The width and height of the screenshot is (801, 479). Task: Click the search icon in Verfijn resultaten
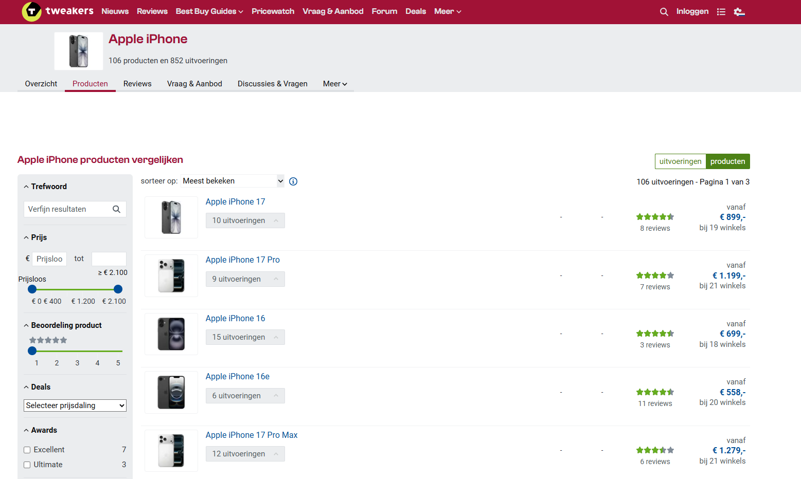(117, 209)
